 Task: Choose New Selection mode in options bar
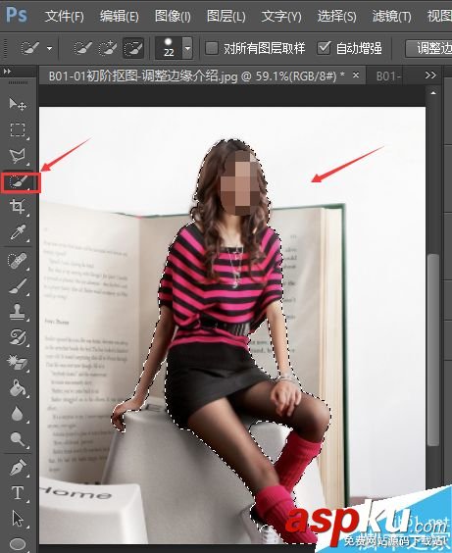coord(82,48)
